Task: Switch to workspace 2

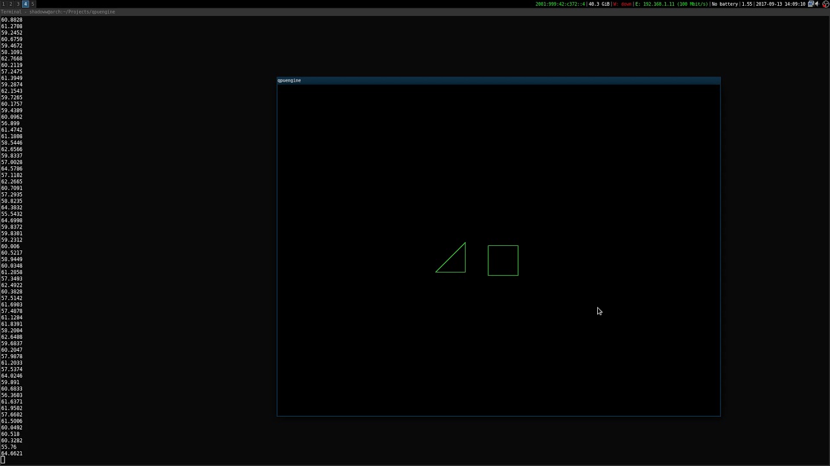Action: click(10, 4)
